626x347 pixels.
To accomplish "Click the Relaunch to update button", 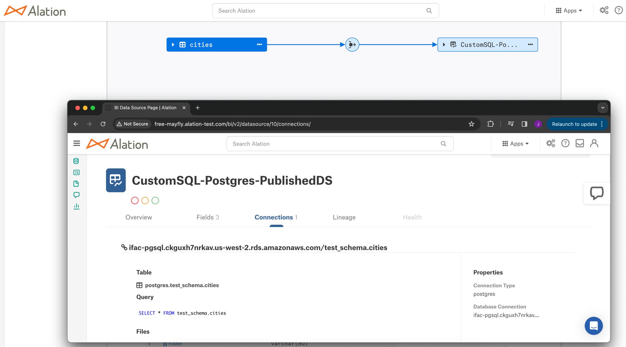I will pyautogui.click(x=574, y=124).
